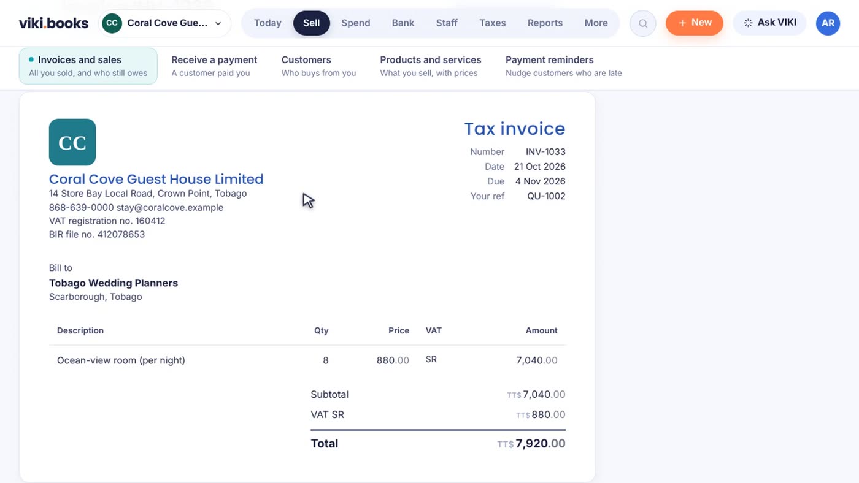Click the SR VAT code in the line item
The height and width of the screenshot is (483, 859).
pyautogui.click(x=431, y=360)
